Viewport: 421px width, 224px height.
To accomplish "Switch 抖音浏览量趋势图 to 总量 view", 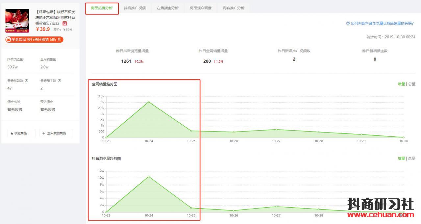I will coord(411,158).
